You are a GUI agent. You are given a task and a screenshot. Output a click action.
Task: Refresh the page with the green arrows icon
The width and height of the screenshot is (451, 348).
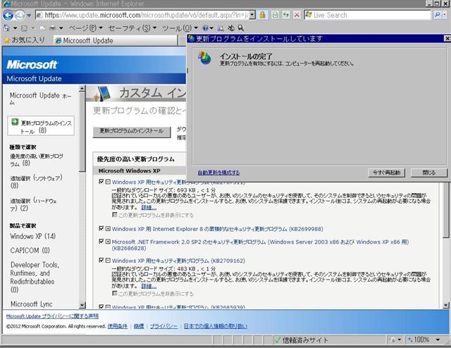286,15
